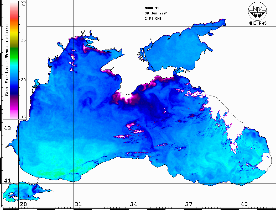
Task: Click the temperature color scale bar
Action: [x=14, y=60]
